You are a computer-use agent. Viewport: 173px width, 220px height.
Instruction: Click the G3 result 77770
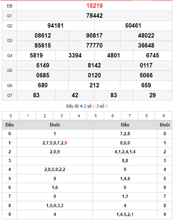coord(94,45)
